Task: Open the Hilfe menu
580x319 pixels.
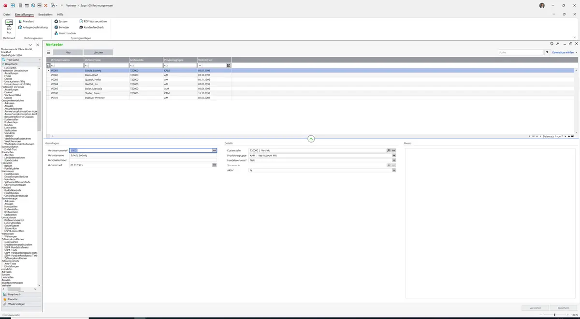Action: pos(60,14)
